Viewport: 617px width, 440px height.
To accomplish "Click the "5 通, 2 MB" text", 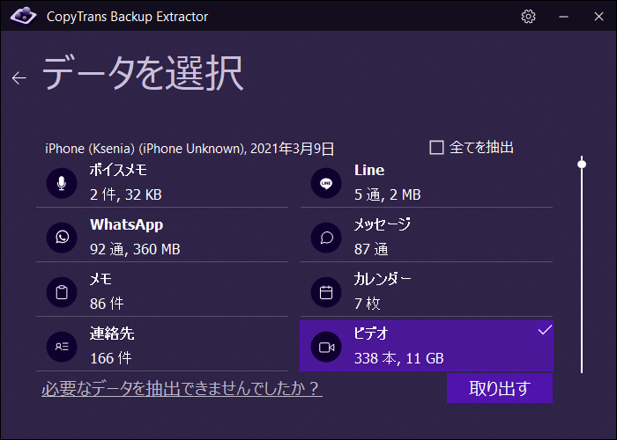I will coord(388,194).
